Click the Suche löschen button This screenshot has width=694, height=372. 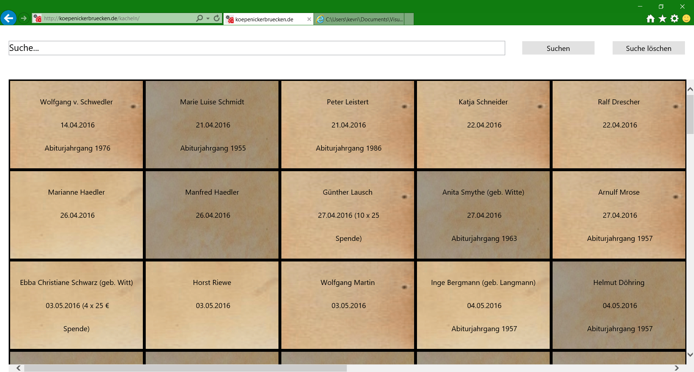648,48
